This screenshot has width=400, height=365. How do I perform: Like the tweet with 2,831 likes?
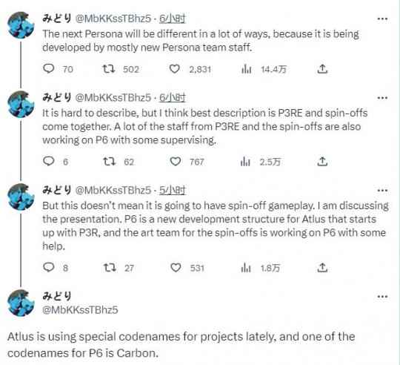click(175, 69)
